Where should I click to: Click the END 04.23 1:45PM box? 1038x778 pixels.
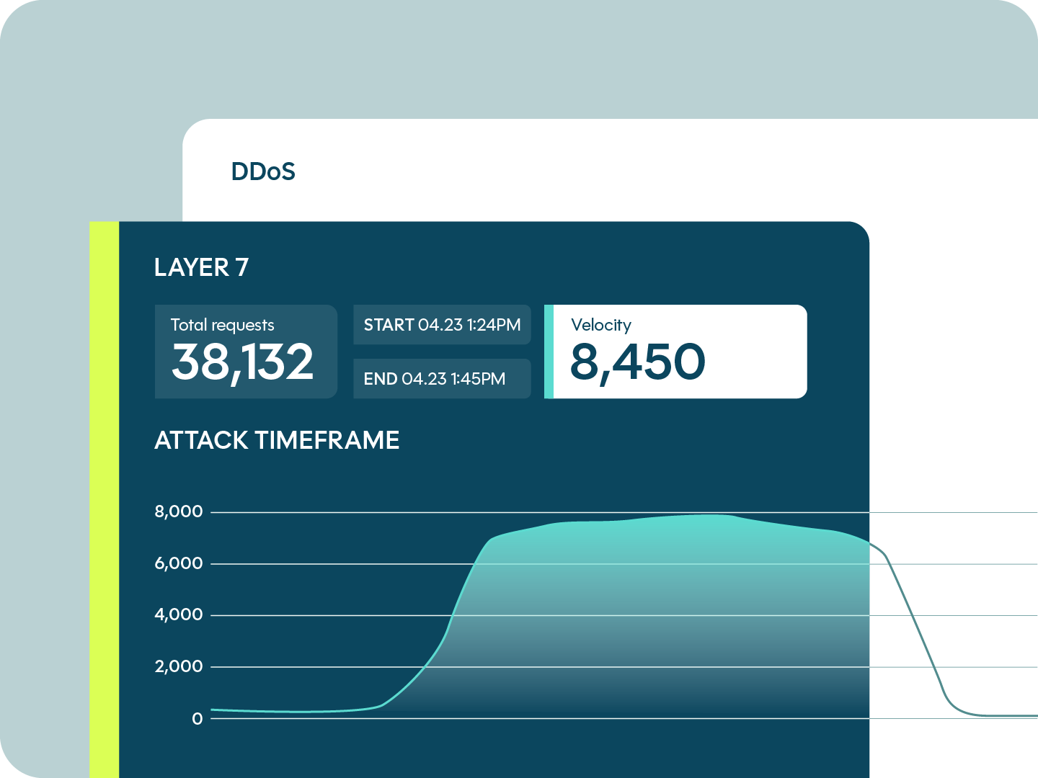click(x=442, y=379)
